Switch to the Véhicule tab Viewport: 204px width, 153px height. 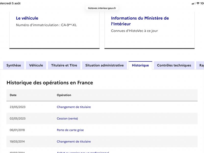click(36, 65)
